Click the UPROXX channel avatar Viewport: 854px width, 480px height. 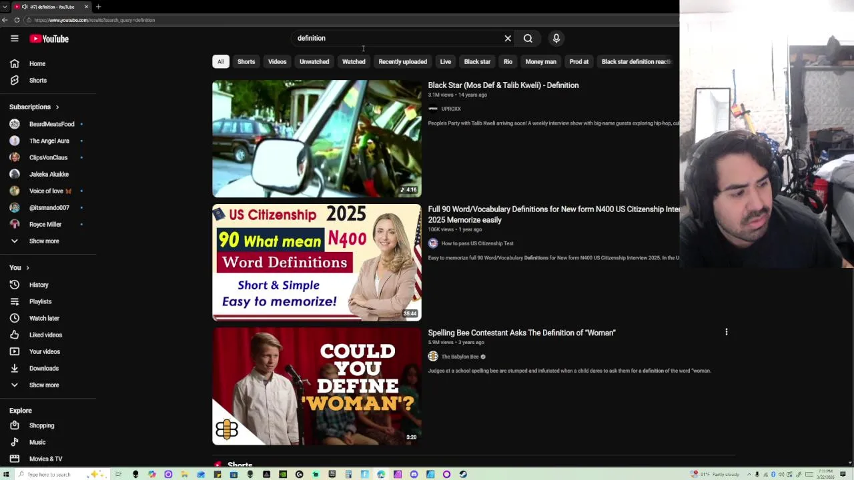click(433, 109)
